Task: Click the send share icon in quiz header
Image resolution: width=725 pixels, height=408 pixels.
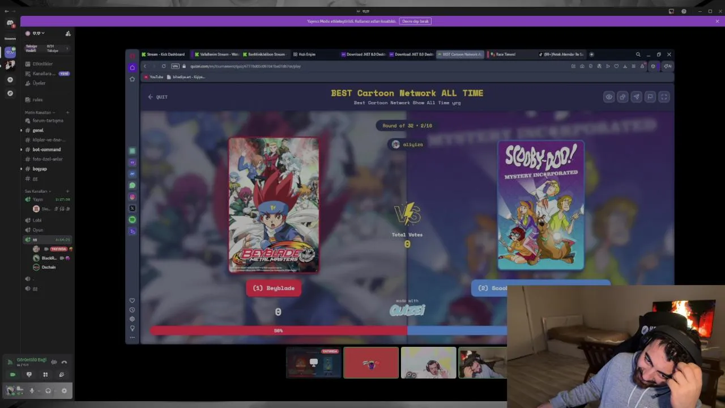Action: coord(637,97)
